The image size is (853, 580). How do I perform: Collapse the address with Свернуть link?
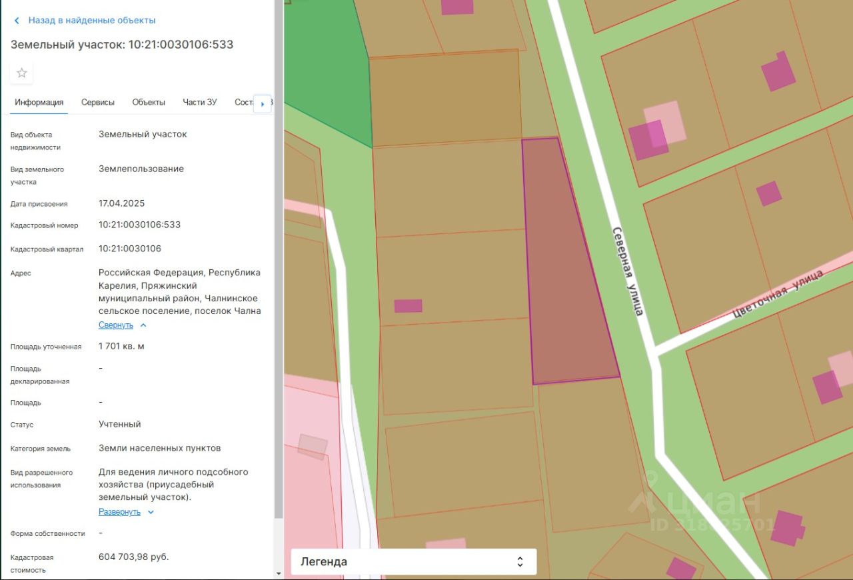coord(116,325)
